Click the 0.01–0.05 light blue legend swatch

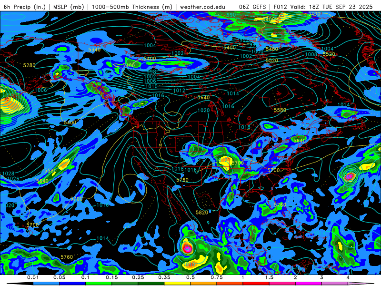coord(46,284)
